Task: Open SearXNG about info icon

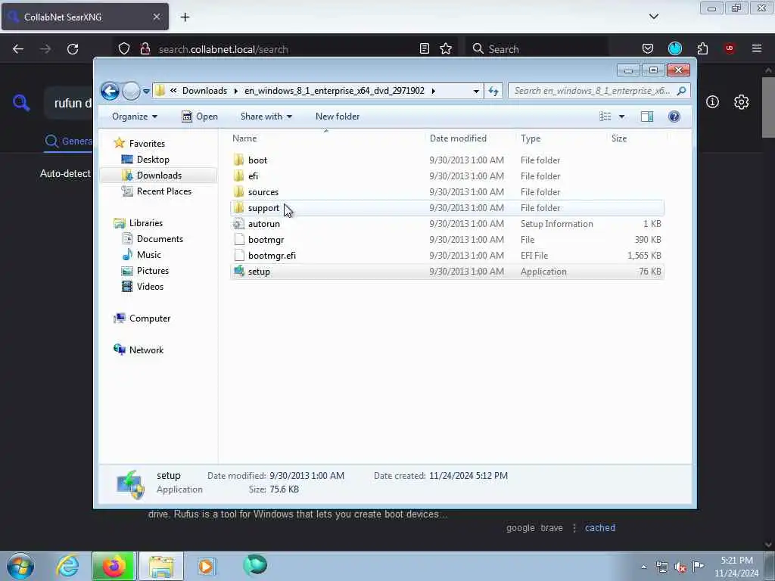Action: pyautogui.click(x=712, y=102)
